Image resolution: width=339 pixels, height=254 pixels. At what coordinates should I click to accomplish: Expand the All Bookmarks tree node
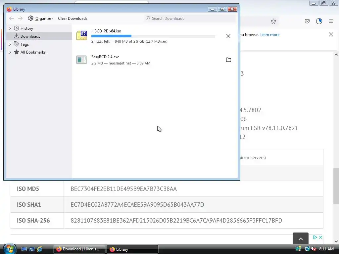click(10, 52)
